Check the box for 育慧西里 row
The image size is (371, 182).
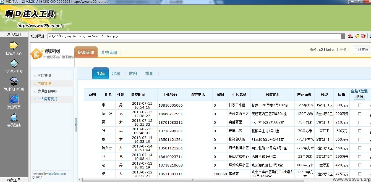[x=359, y=122]
